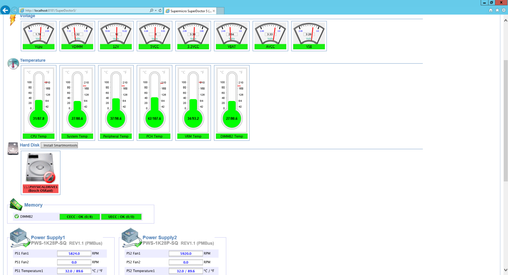The width and height of the screenshot is (508, 275).
Task: Open the Favorites star icon
Action: click(497, 10)
